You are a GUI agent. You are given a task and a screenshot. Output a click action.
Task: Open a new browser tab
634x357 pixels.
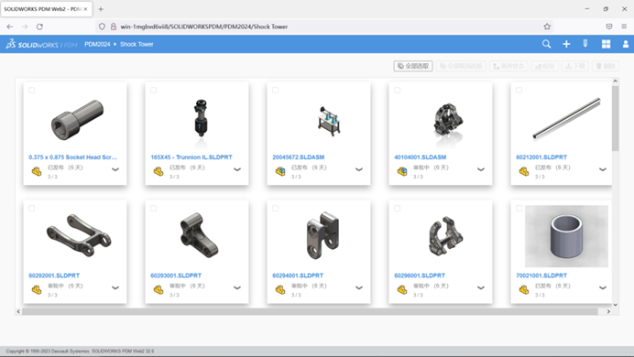(101, 9)
